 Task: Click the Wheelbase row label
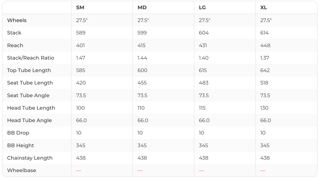point(22,170)
